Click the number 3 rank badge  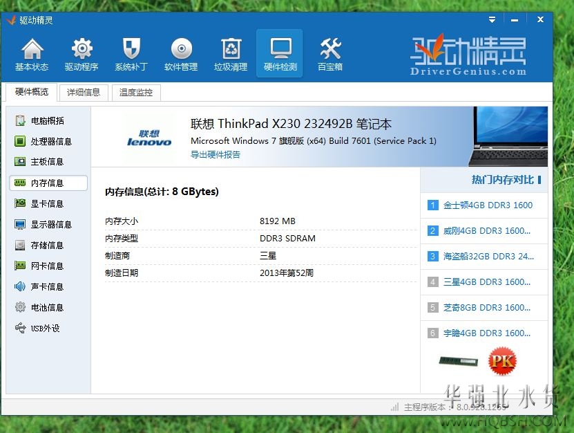click(x=432, y=257)
